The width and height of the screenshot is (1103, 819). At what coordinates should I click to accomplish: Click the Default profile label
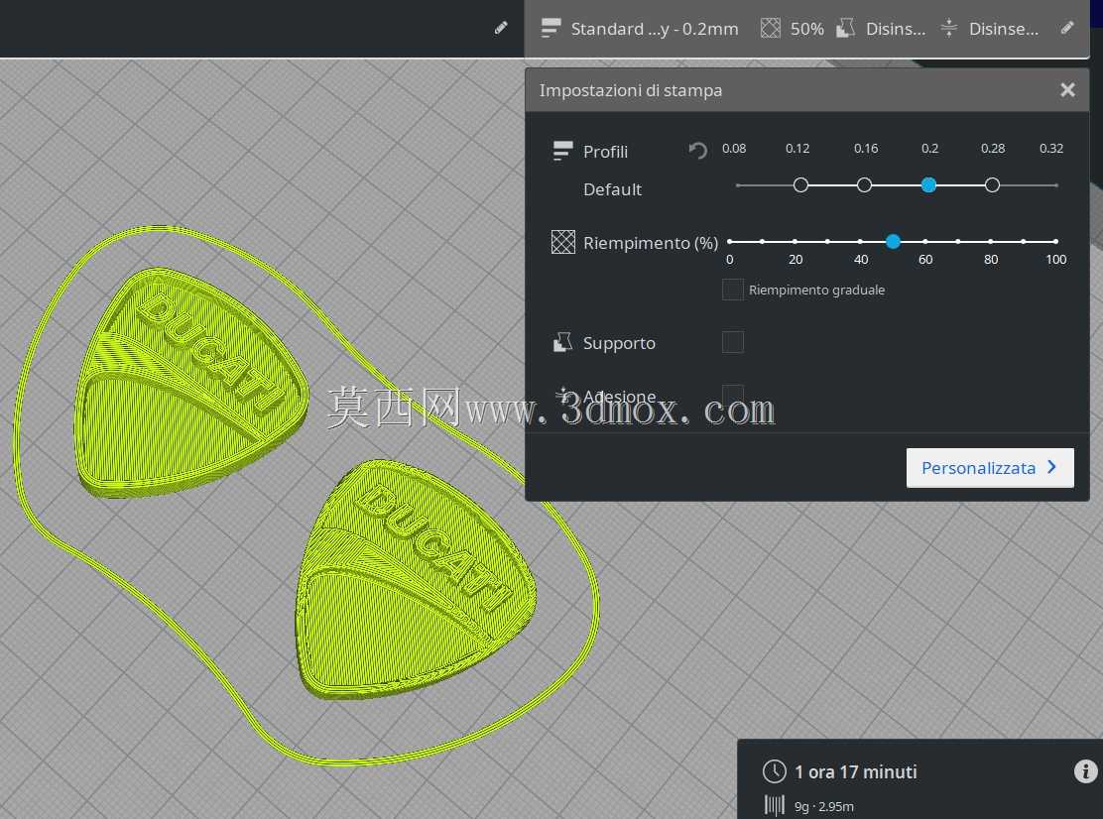click(x=612, y=189)
